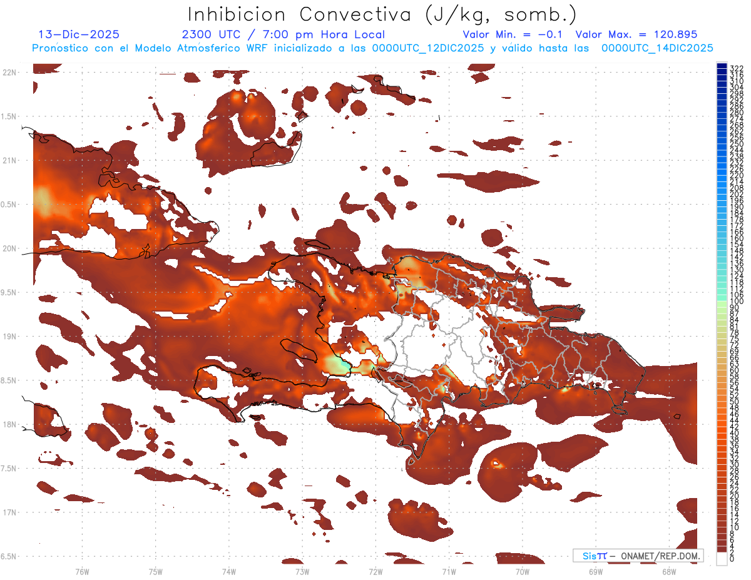Click the '75W' longitude label
This screenshot has height=580, width=751.
pos(155,572)
